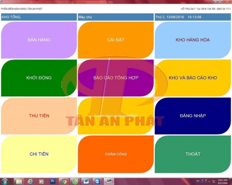This screenshot has height=185, width=232.
Task: Open the green Cốc Cốc taskbar icon
Action: click(75, 182)
